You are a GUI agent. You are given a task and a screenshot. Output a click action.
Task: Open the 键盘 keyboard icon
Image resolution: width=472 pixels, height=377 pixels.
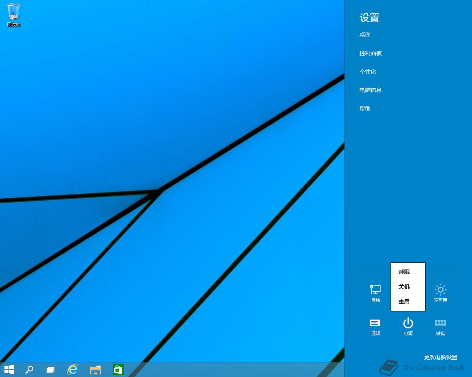pyautogui.click(x=441, y=327)
